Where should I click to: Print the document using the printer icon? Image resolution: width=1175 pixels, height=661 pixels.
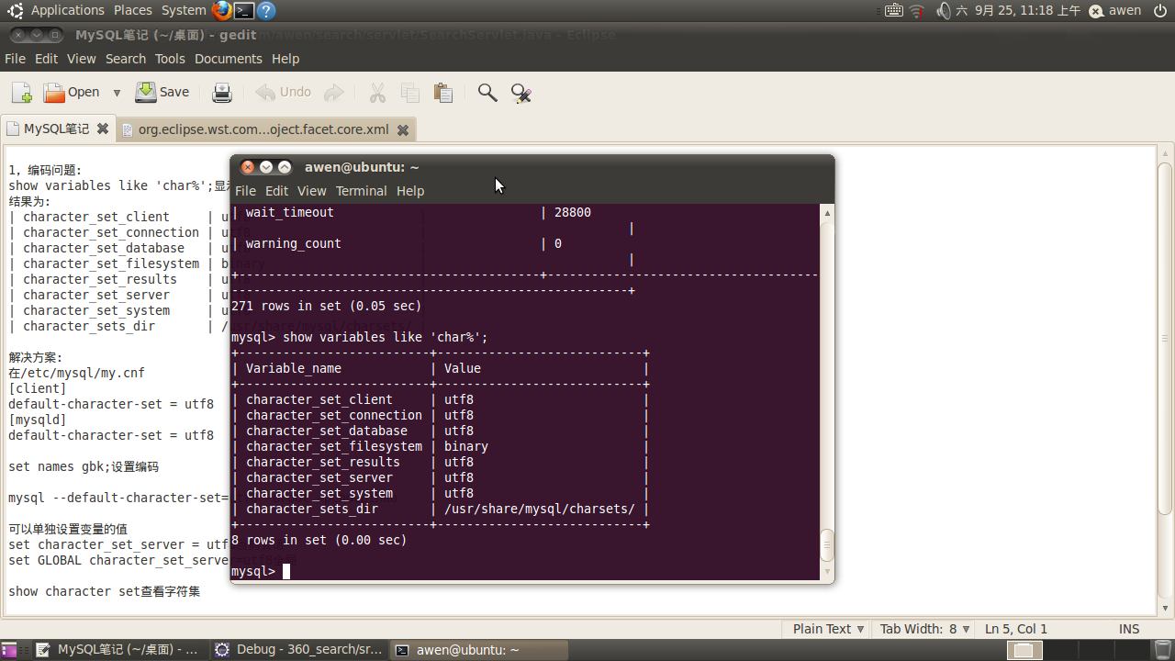(x=222, y=93)
